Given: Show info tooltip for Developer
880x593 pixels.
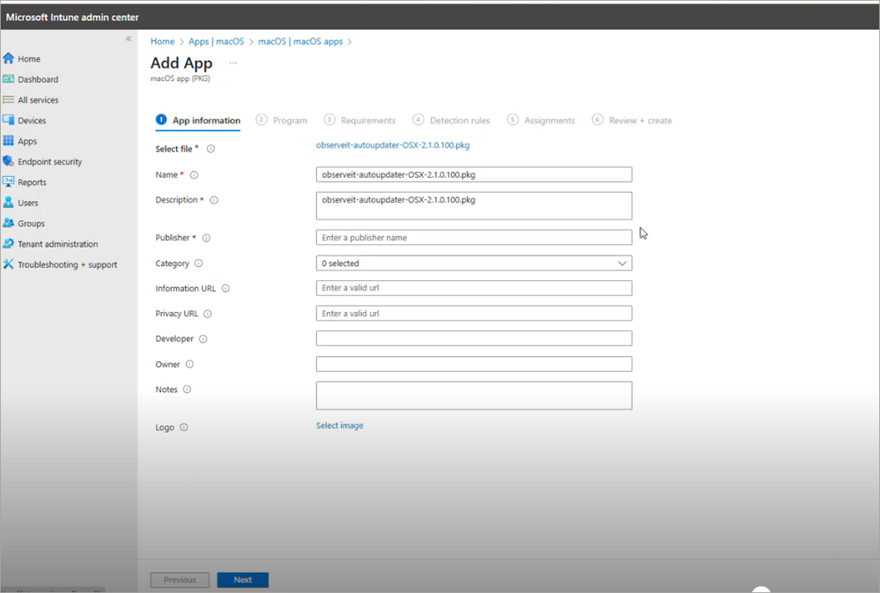Looking at the screenshot, I should tap(203, 338).
